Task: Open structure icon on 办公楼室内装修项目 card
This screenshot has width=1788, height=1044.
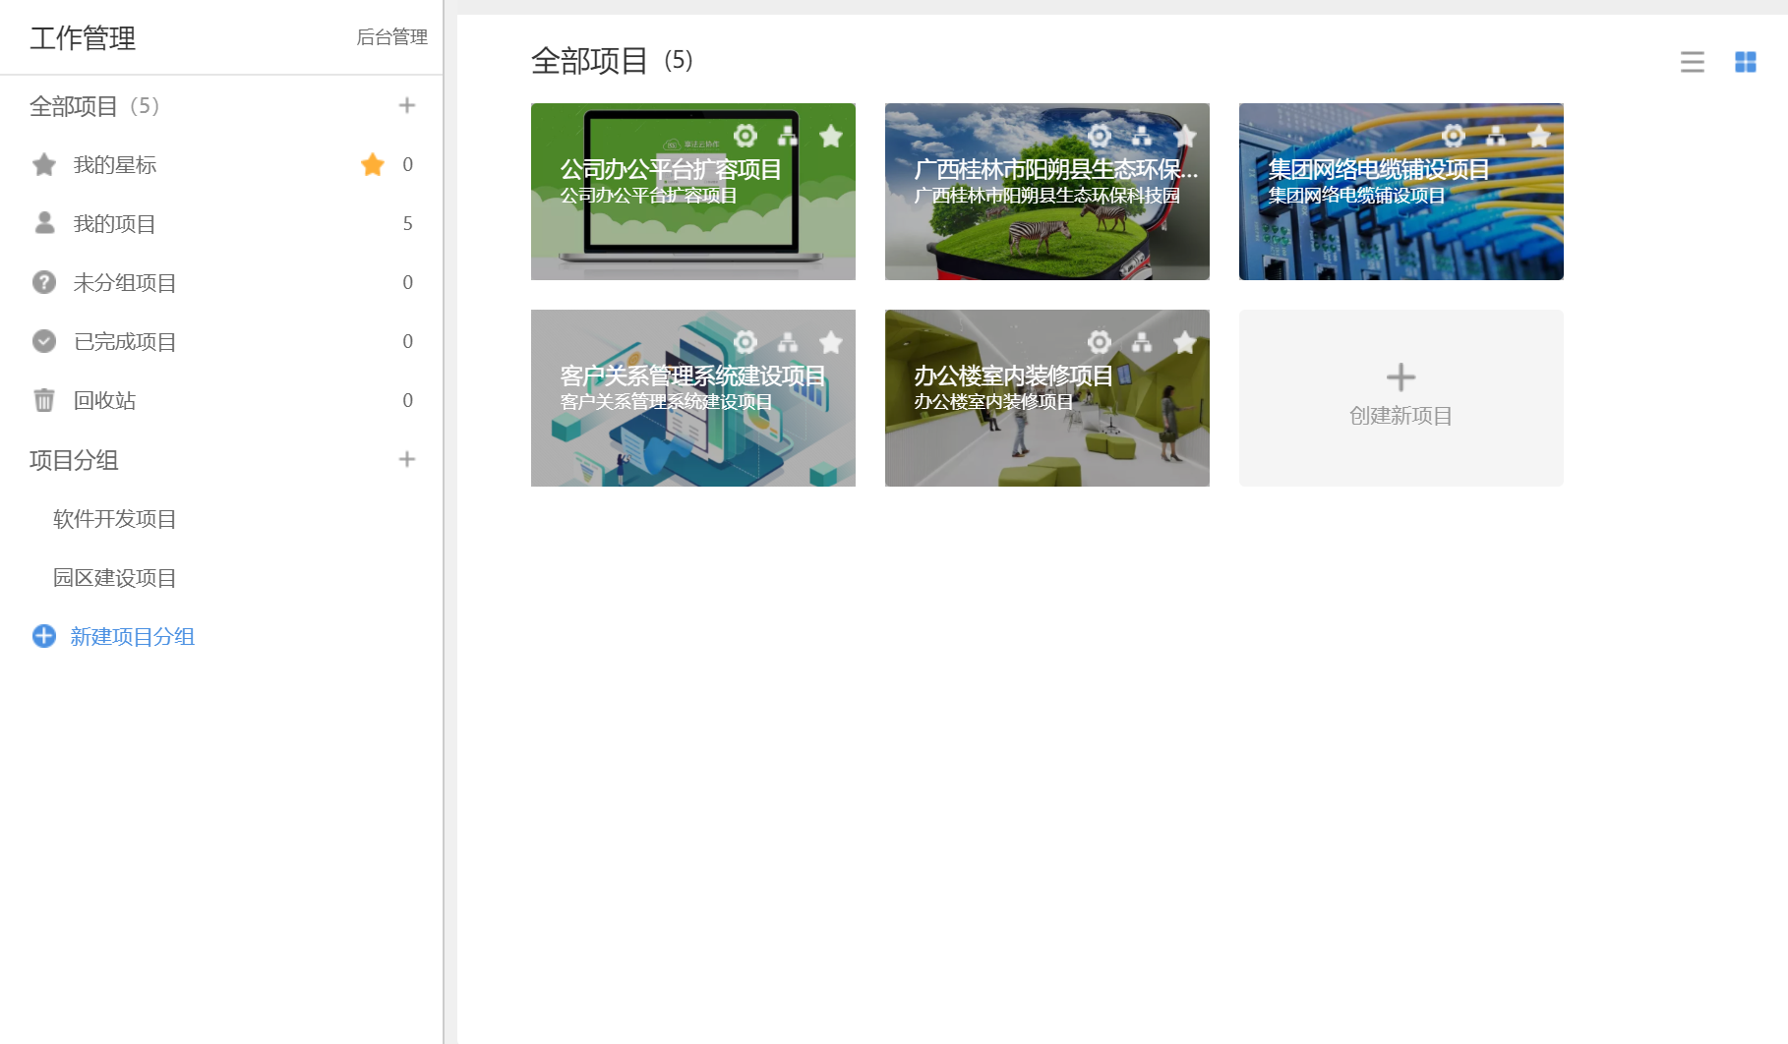Action: tap(1142, 342)
